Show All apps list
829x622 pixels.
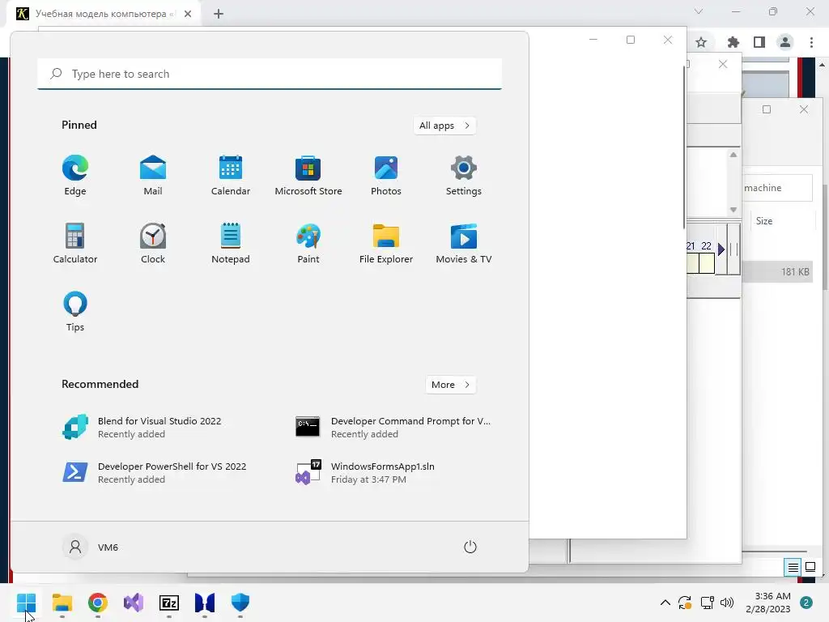coord(444,126)
